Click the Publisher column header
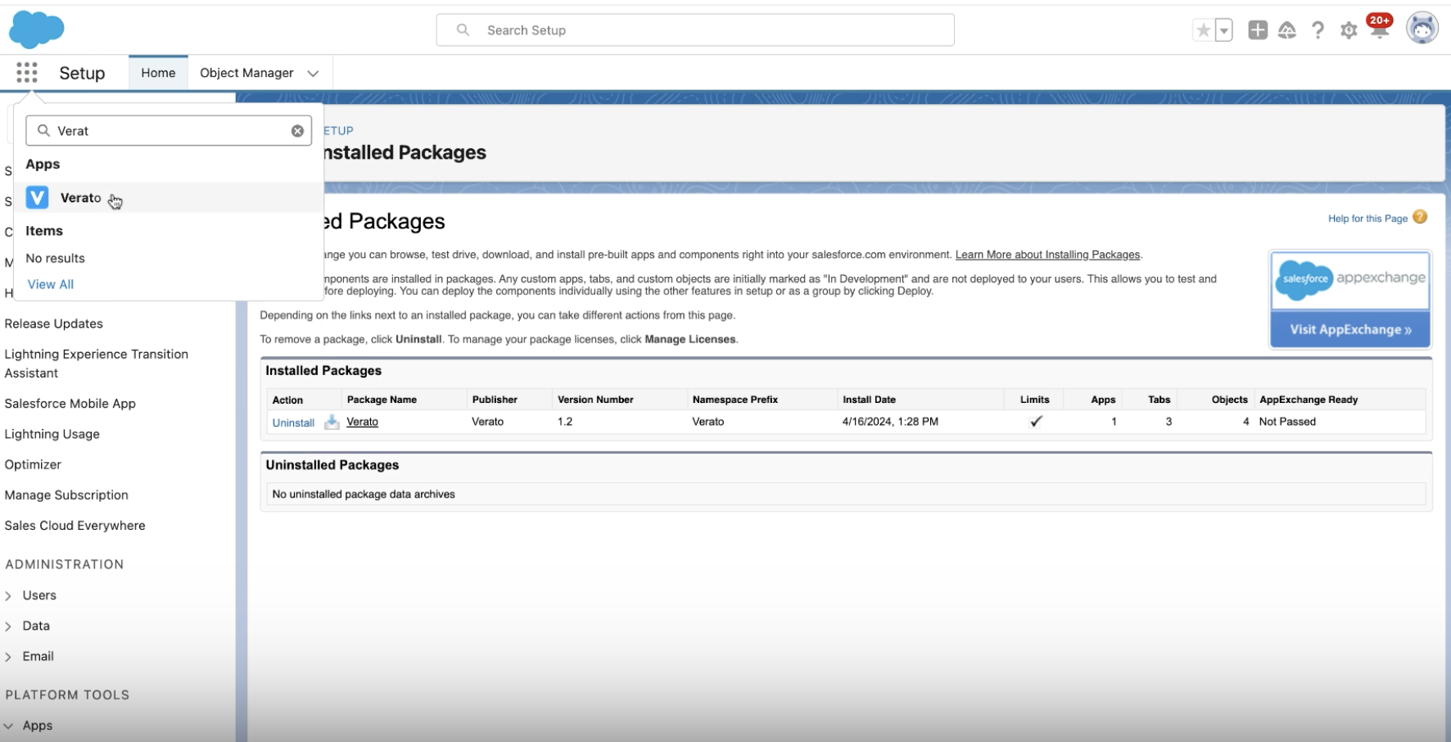The image size is (1451, 742). pos(495,400)
